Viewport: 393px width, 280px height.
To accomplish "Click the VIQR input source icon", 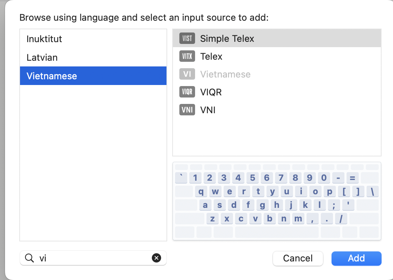I will (187, 92).
